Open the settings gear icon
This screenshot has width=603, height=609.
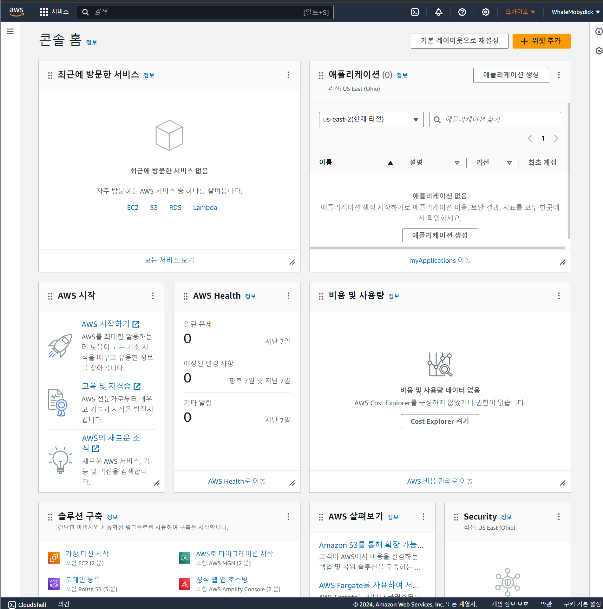485,12
